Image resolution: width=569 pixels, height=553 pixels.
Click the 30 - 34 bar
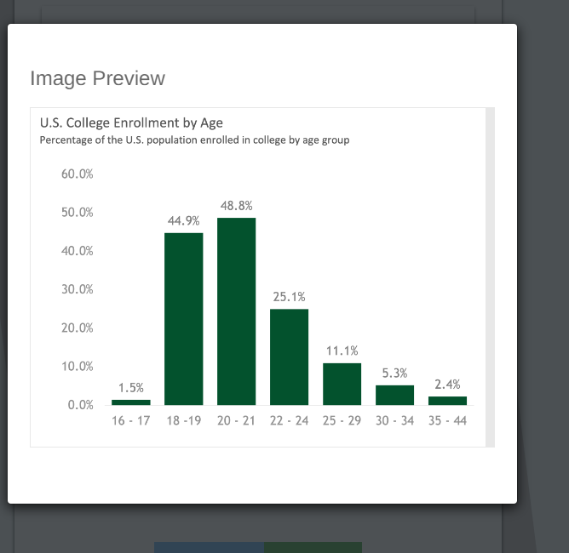(395, 395)
